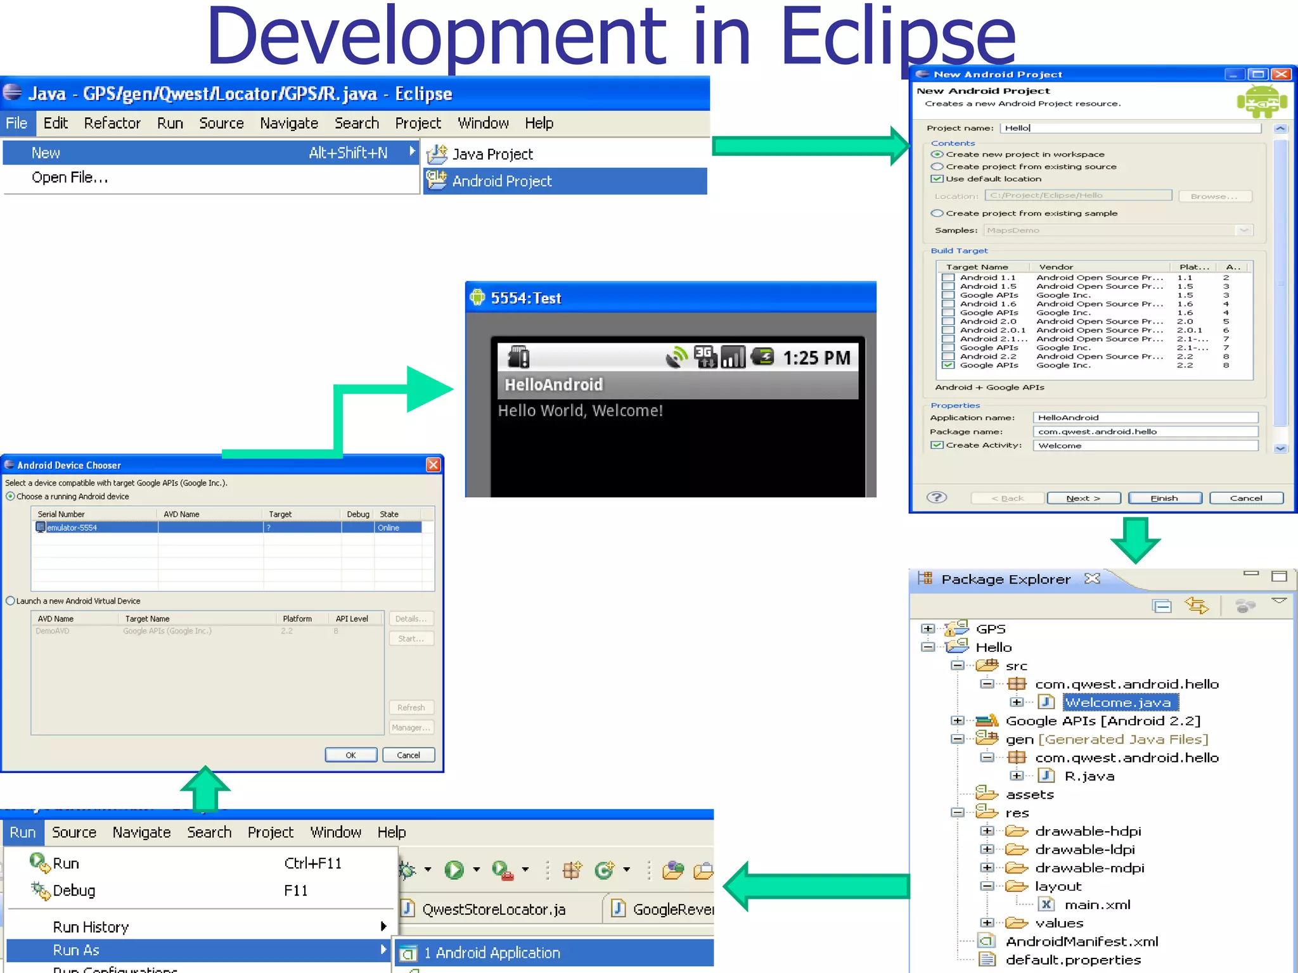Expand the GPS project tree node
The width and height of the screenshot is (1298, 973).
coord(928,628)
